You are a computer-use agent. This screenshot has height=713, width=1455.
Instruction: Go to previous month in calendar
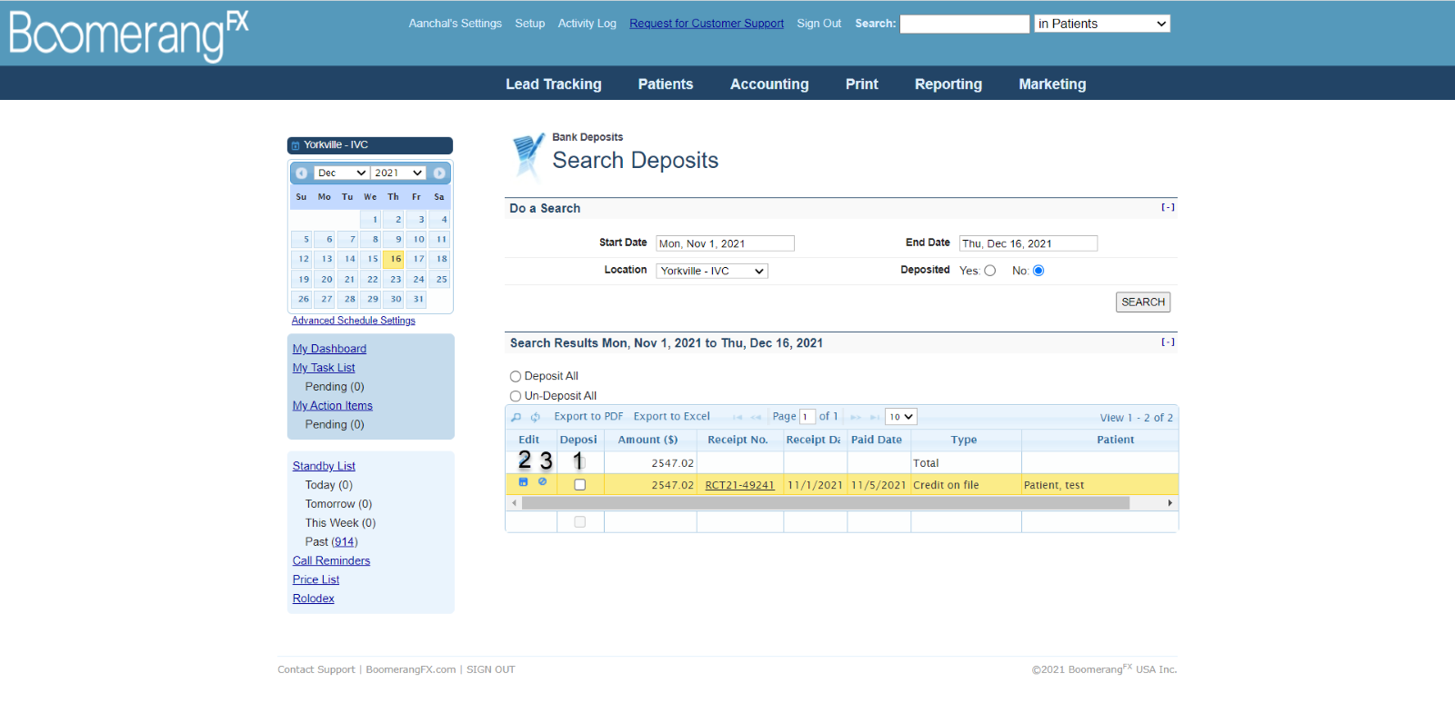click(x=301, y=173)
